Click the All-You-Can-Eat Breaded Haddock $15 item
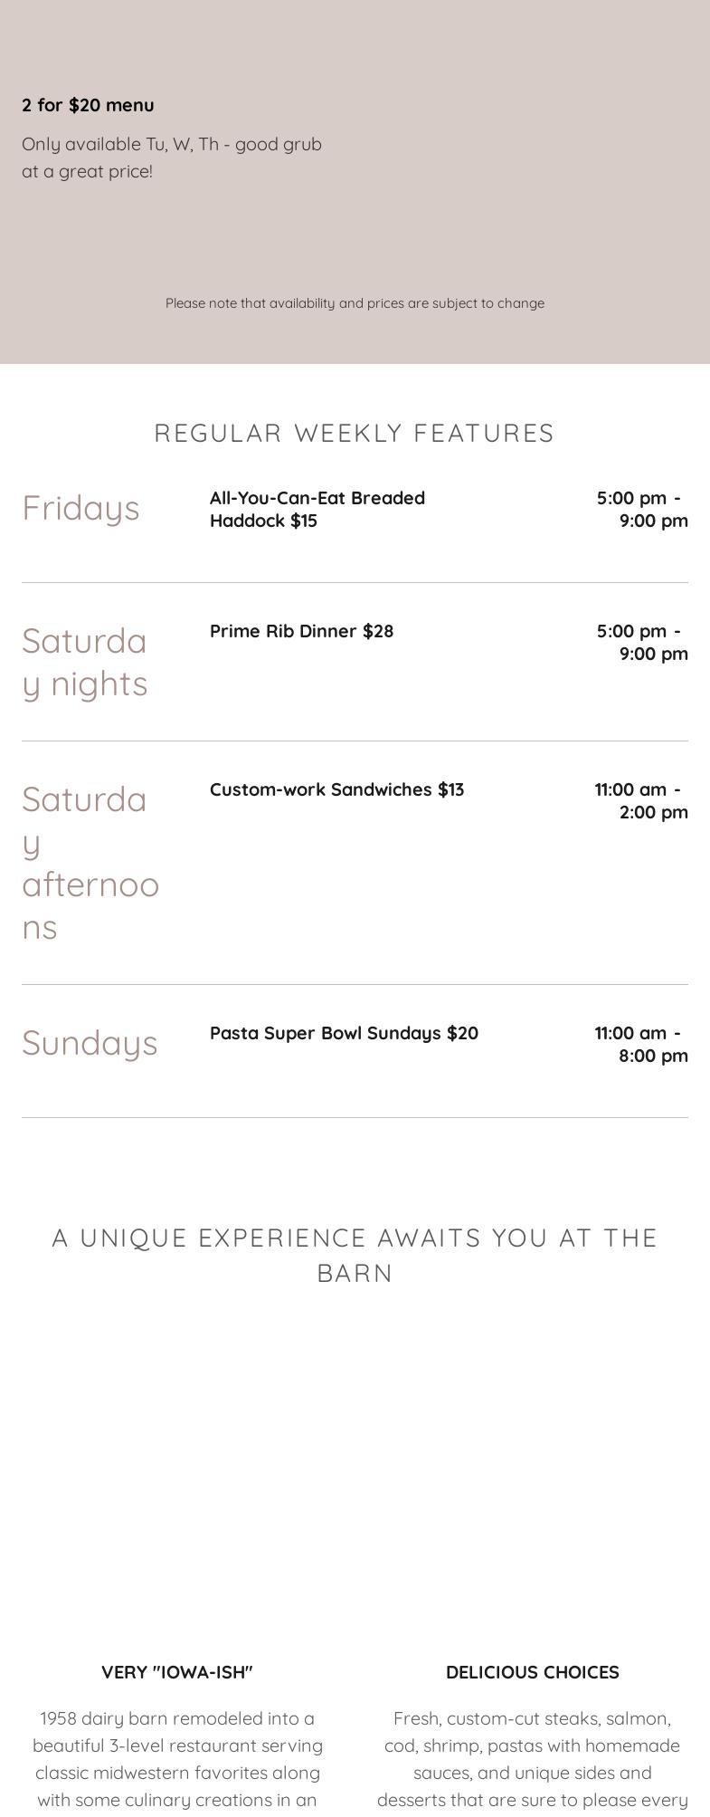This screenshot has width=710, height=1817. click(x=317, y=509)
